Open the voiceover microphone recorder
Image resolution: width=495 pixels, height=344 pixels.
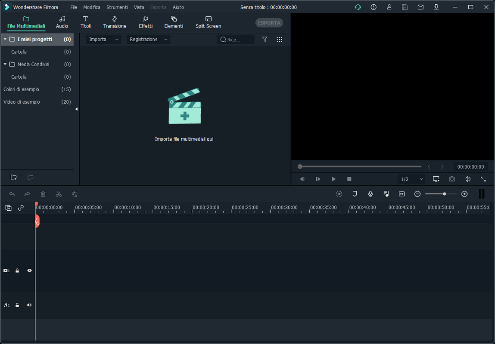click(370, 194)
